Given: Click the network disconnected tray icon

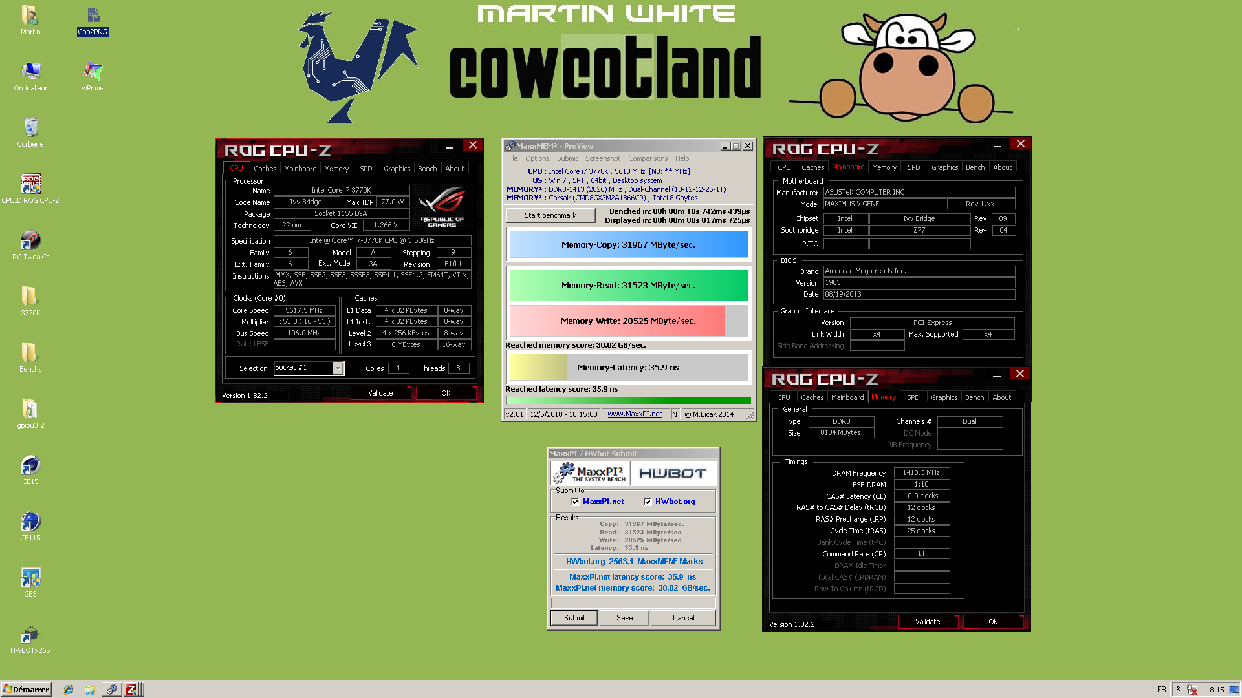Looking at the screenshot, I should 1192,690.
